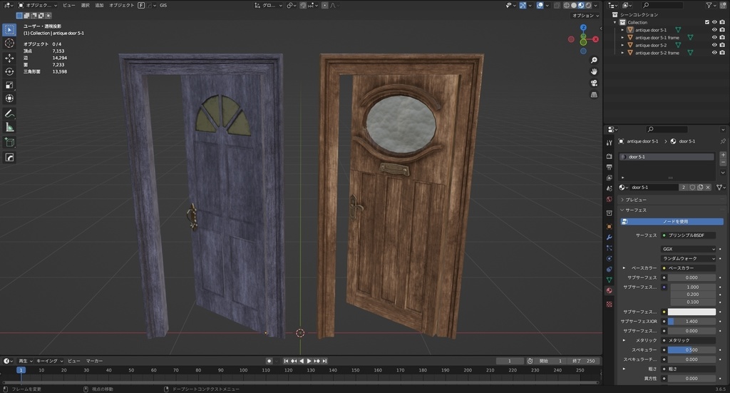Image resolution: width=730 pixels, height=393 pixels.
Task: Select the Rotate tool
Action: 9,71
